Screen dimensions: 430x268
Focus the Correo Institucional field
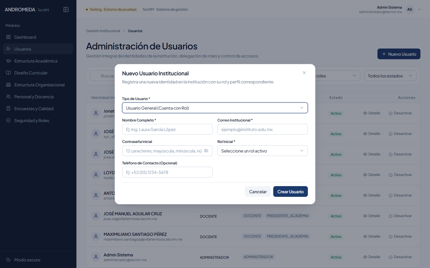click(262, 129)
